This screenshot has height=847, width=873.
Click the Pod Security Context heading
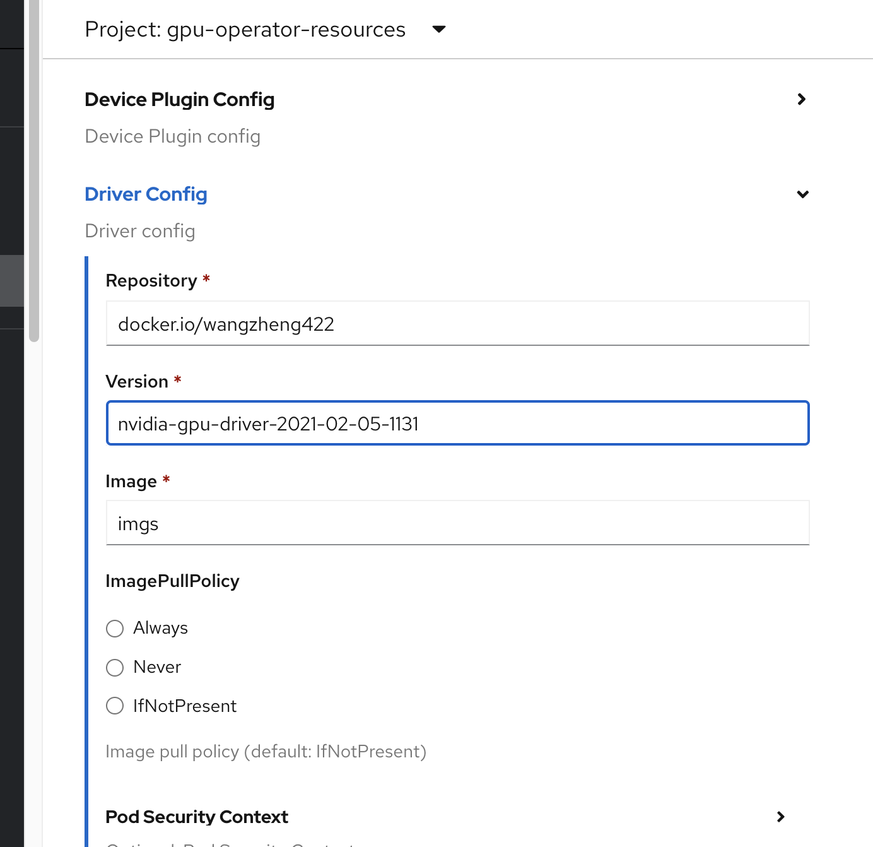[197, 817]
